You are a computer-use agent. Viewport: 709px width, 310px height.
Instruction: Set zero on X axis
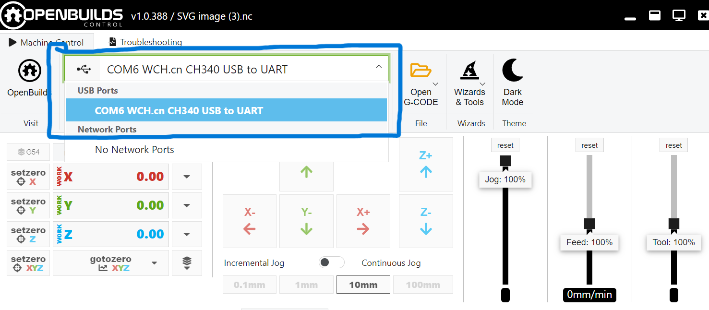[28, 177]
